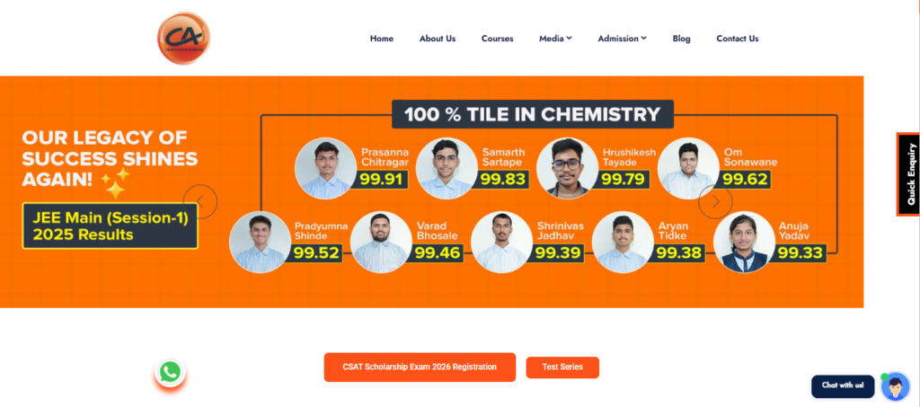Go to next slide arrow
The width and height of the screenshot is (920, 407).
(715, 202)
